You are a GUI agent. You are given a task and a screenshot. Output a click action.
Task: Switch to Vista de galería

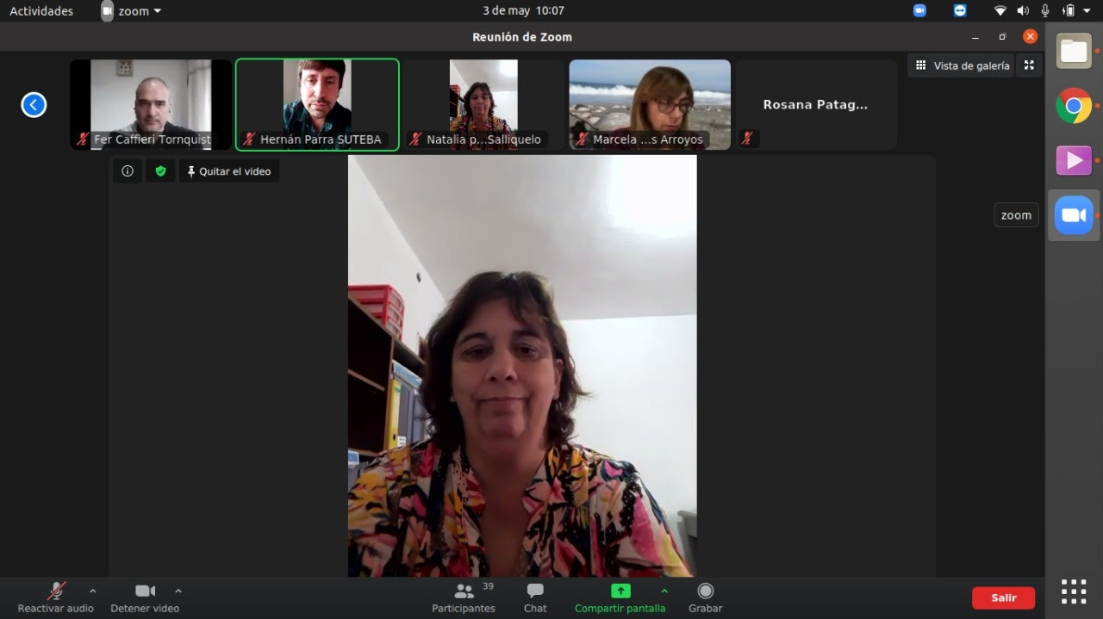click(962, 65)
